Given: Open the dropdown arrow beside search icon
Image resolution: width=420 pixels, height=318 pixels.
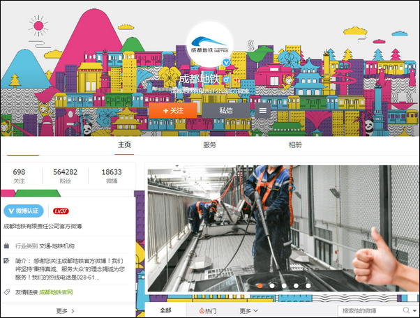Looking at the screenshot, I should pos(415,311).
